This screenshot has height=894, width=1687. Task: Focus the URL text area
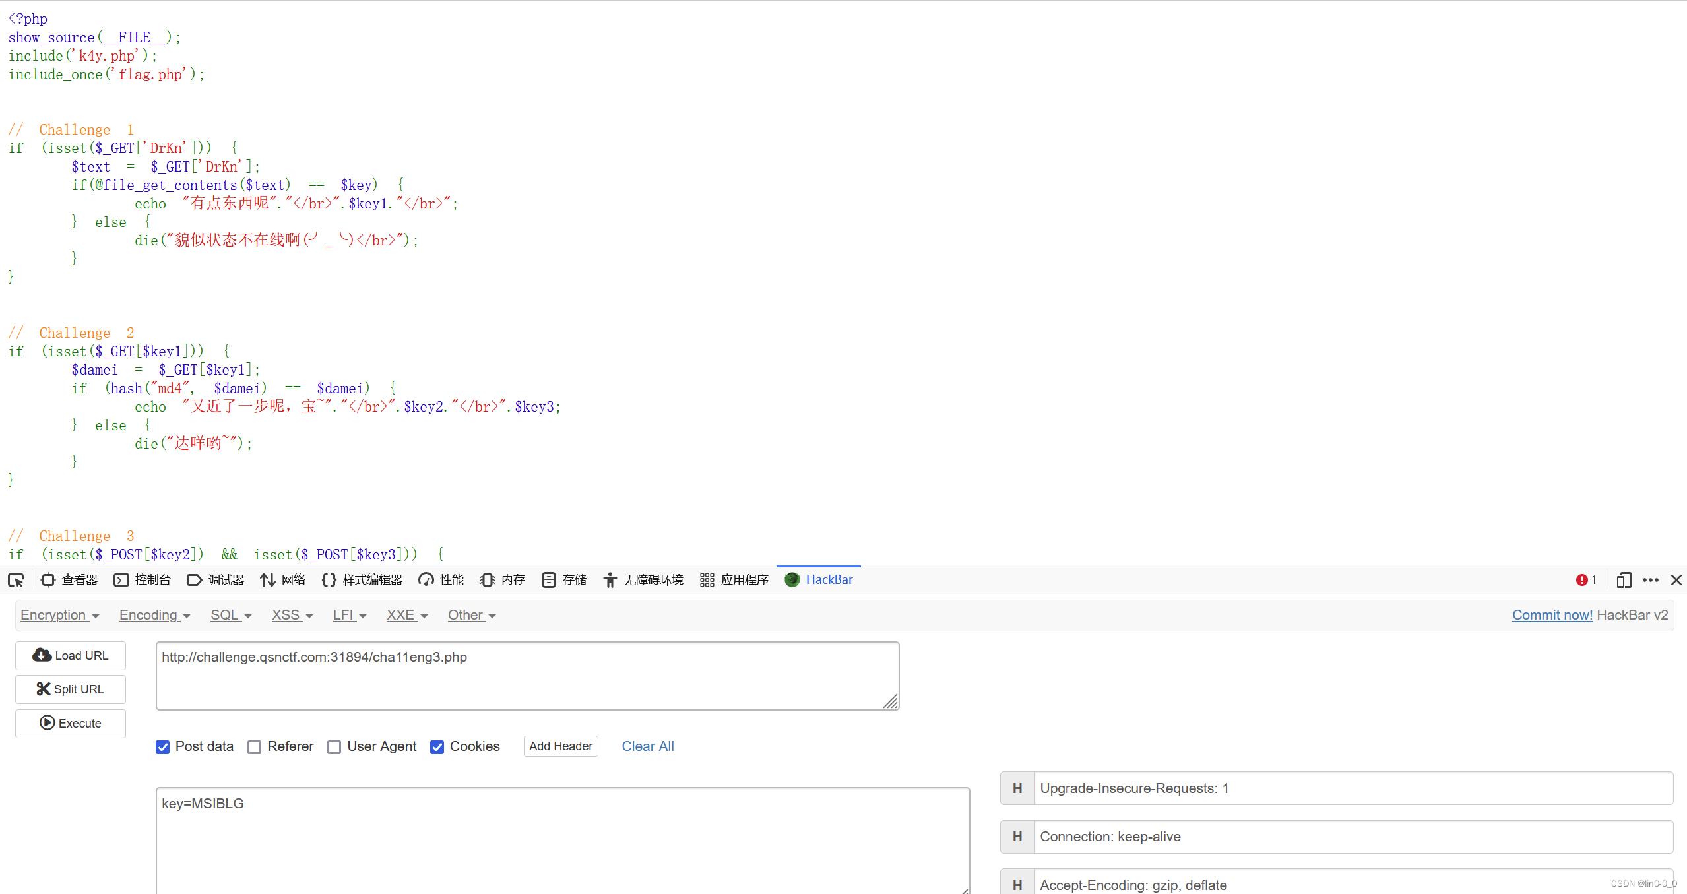[x=528, y=676]
